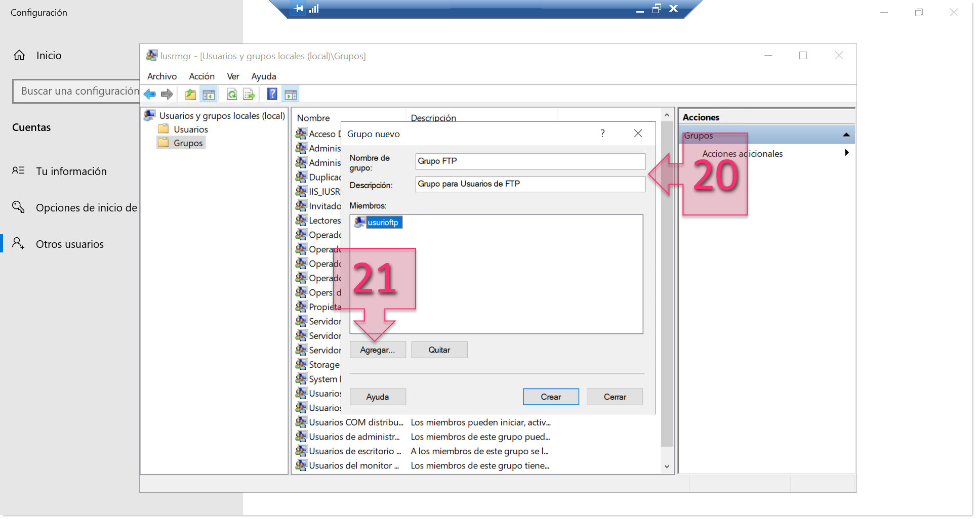Image resolution: width=976 pixels, height=519 pixels.
Task: Select the Usuarios folder in tree
Action: point(190,129)
